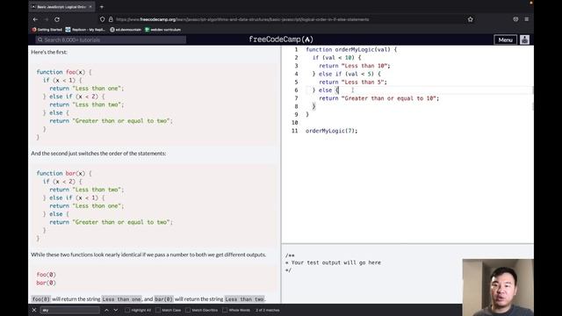Click '} else if (val < 5) {' line

click(x=346, y=74)
